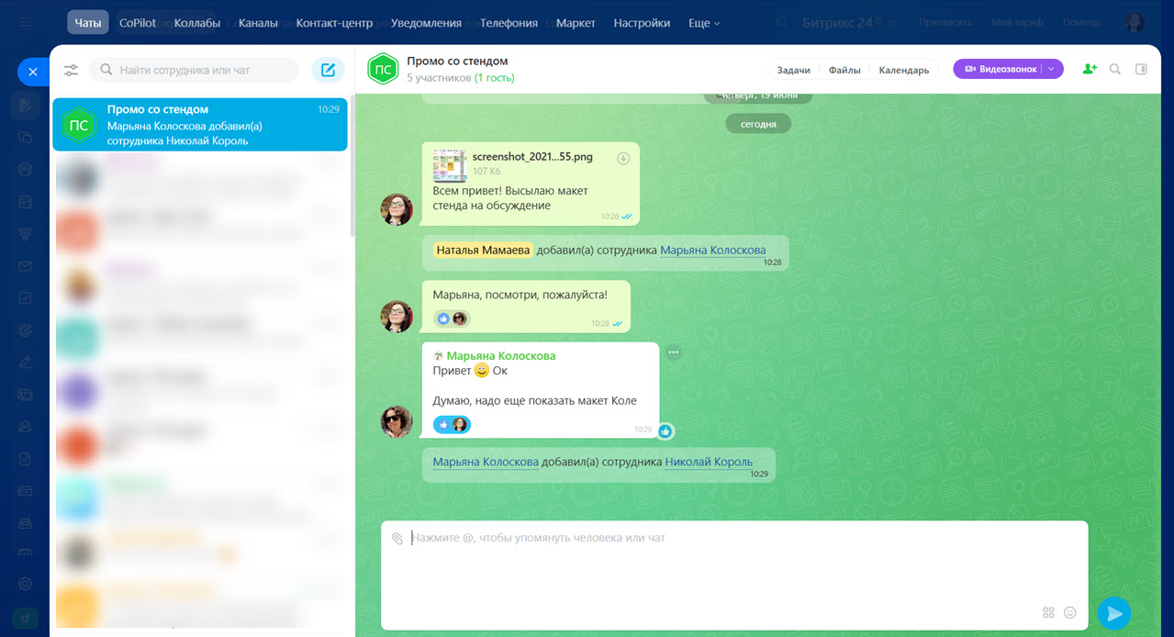The height and width of the screenshot is (637, 1174).
Task: Download the screenshot file with arrow icon
Action: pos(623,158)
